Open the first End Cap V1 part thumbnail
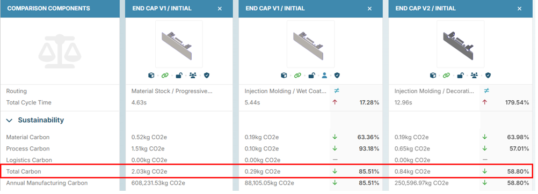The image size is (538, 194). point(179,44)
